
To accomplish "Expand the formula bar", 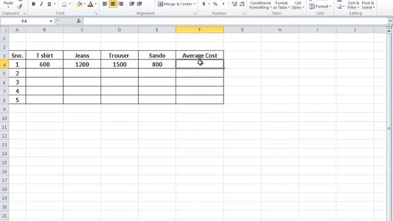I will 391,21.
